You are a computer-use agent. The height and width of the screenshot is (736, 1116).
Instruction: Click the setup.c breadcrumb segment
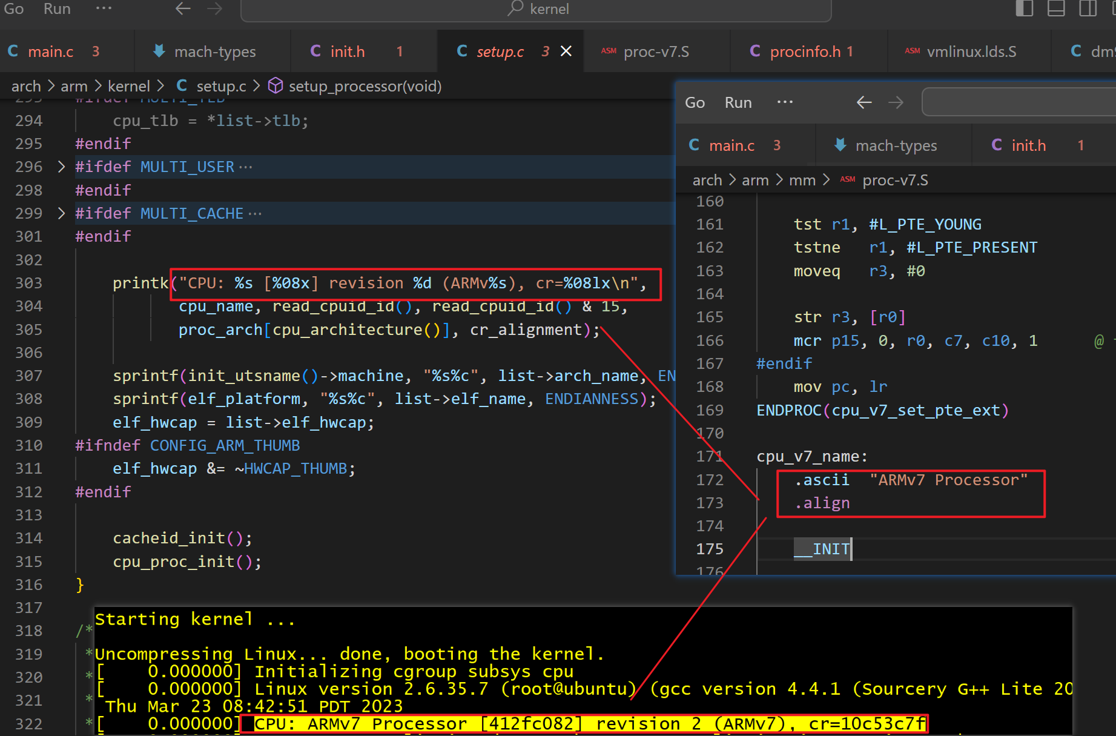click(x=212, y=86)
